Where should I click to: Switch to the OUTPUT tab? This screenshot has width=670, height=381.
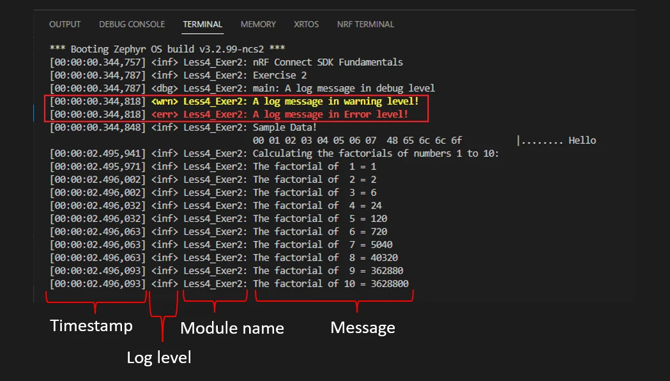tap(65, 24)
